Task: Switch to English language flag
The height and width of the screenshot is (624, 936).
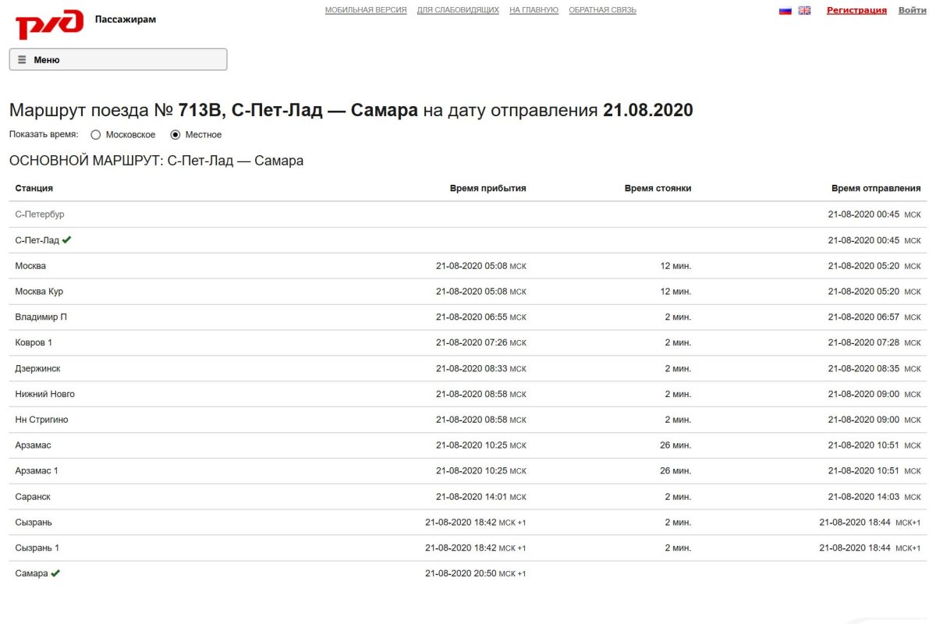Action: click(x=804, y=11)
